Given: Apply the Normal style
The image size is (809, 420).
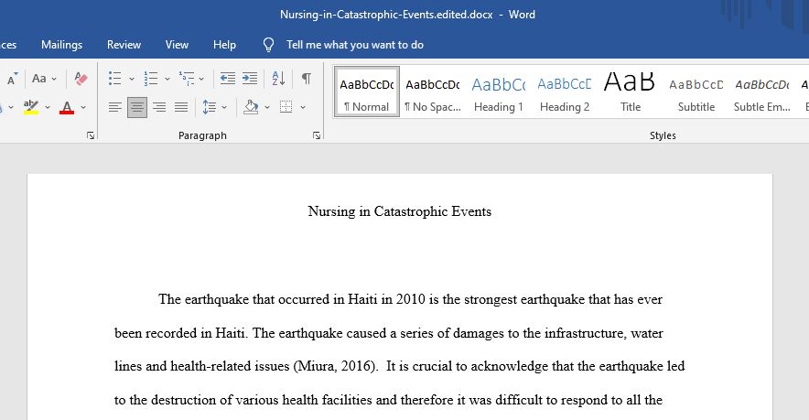Looking at the screenshot, I should click(x=367, y=92).
